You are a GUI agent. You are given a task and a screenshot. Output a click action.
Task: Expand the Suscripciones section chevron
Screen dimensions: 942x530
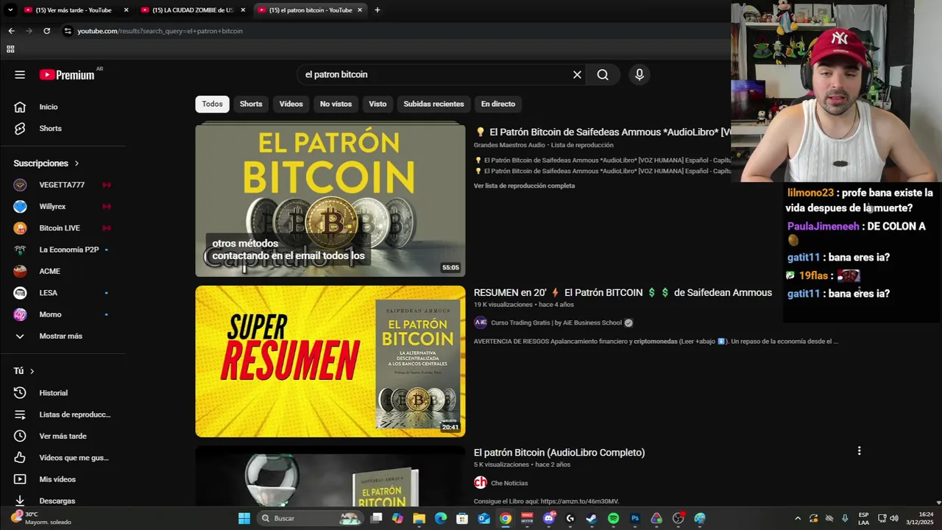point(77,163)
